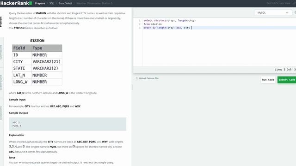Open the Discussions side tab
Viewport: 296px width, 166px height.
(x=1, y=113)
